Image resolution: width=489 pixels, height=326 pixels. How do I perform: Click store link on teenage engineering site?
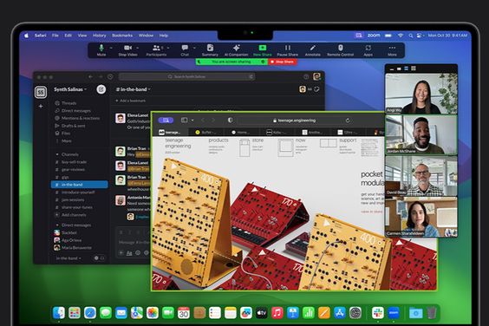tap(258, 140)
